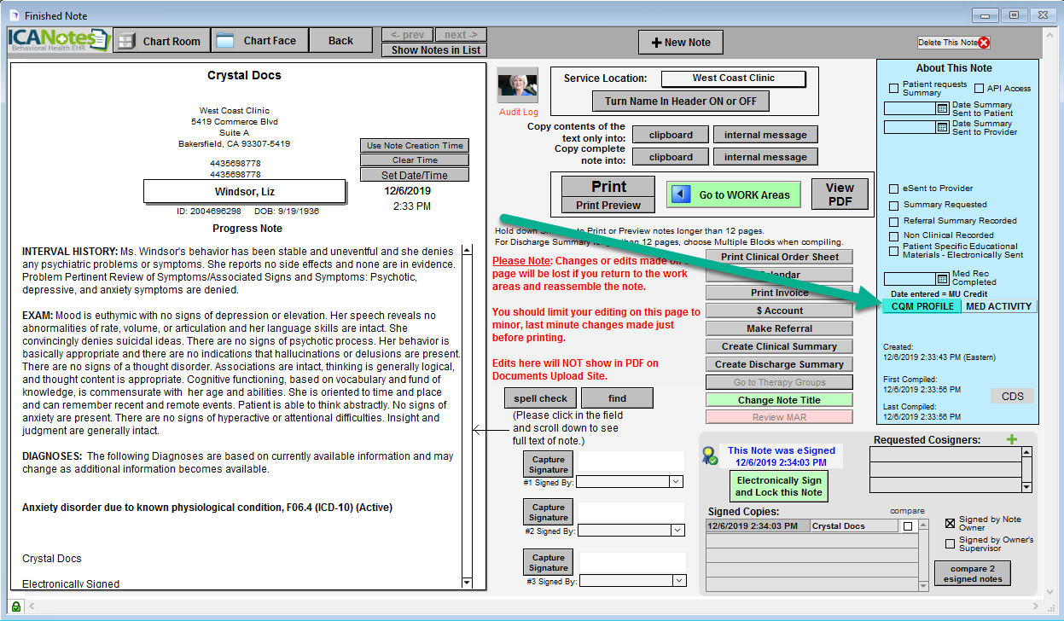The width and height of the screenshot is (1064, 621).
Task: Click the Print button
Action: tap(608, 187)
